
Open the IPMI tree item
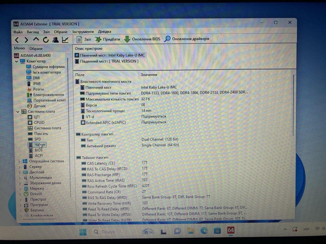(x=34, y=84)
